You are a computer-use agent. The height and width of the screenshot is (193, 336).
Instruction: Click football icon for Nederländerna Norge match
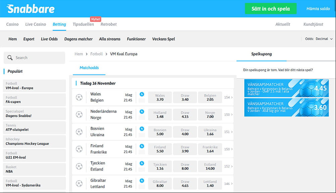point(79,114)
